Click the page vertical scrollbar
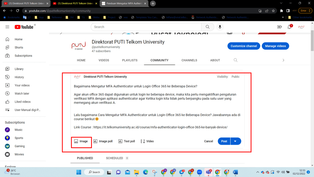314x177 pixels. pyautogui.click(x=312, y=40)
